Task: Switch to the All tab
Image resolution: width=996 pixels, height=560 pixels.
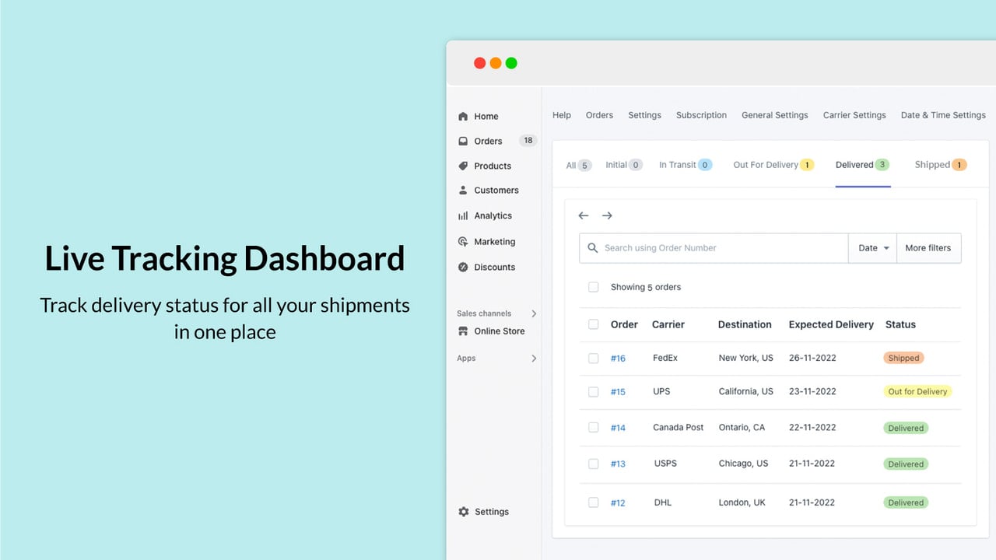Action: tap(578, 165)
